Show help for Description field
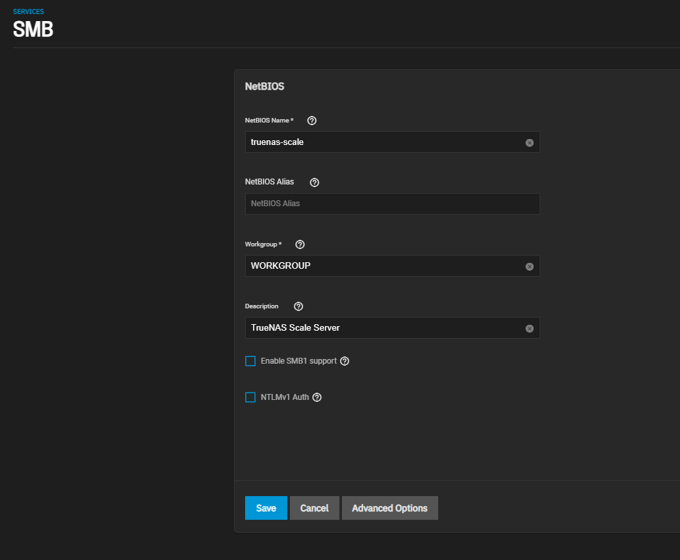 pos(298,306)
